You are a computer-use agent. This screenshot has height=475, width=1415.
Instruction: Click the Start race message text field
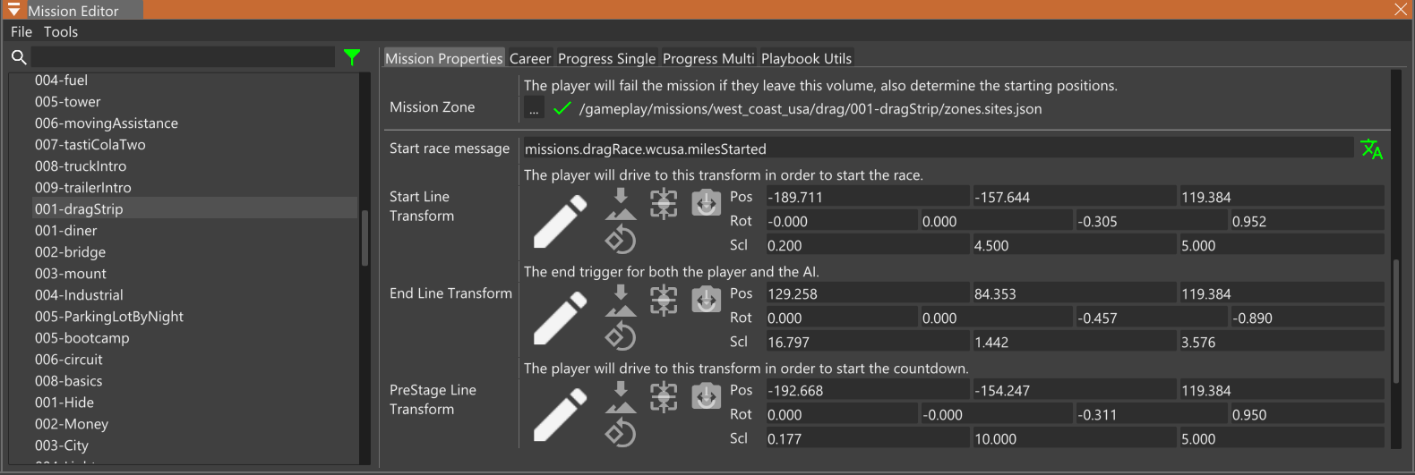pyautogui.click(x=938, y=148)
